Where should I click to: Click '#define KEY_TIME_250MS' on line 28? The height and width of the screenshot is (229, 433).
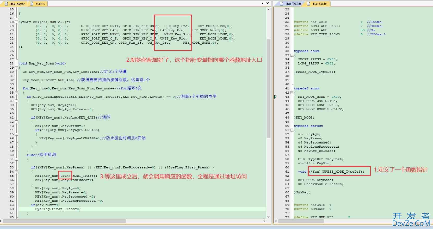coord(317,34)
